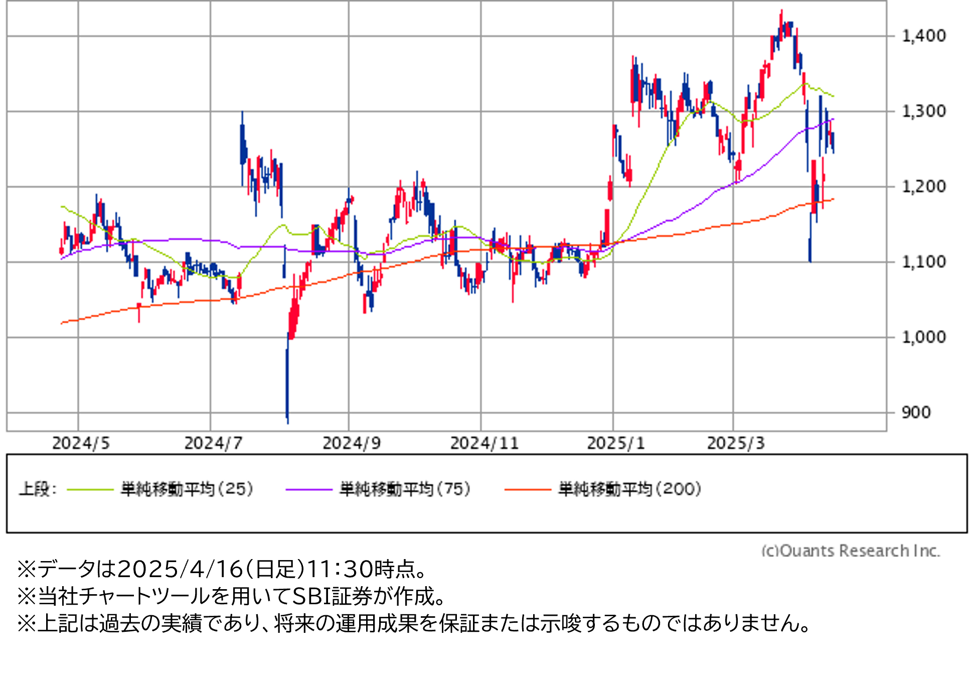This screenshot has width=971, height=679.
Task: Select the 単純移動平均(25) legend label
Action: [x=187, y=489]
